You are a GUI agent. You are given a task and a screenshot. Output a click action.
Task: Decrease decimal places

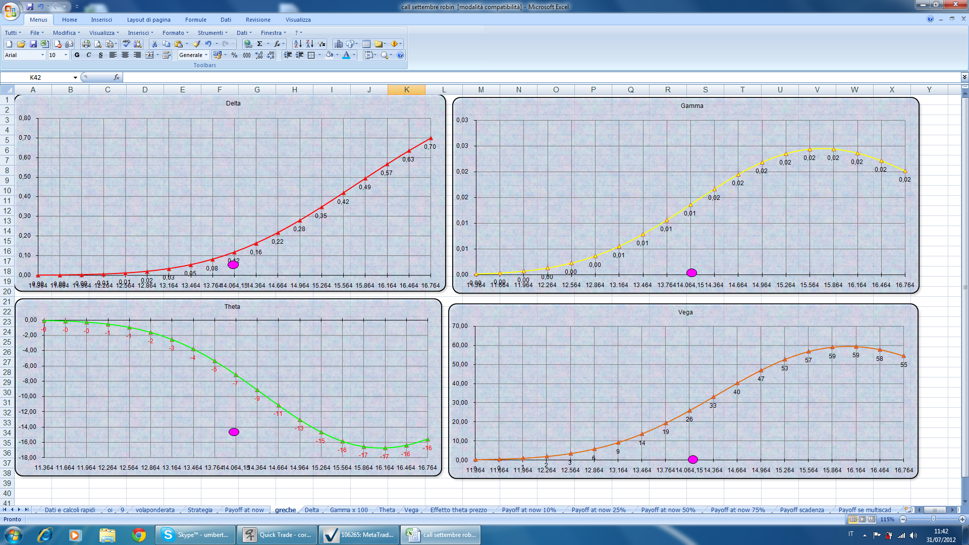coord(271,55)
